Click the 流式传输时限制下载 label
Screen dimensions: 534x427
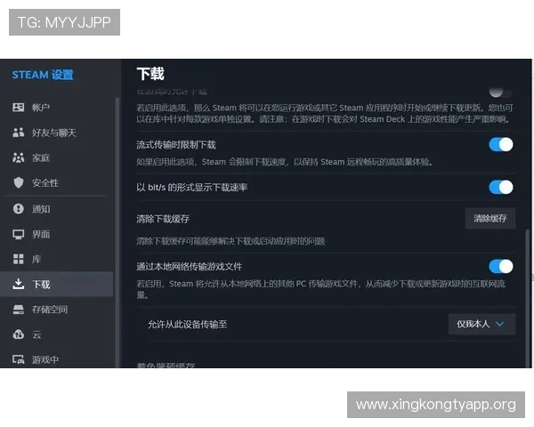point(176,145)
